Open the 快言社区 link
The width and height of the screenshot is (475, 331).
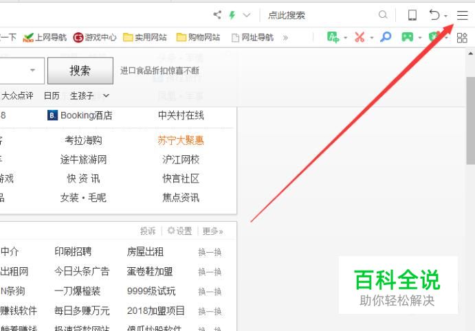(x=181, y=179)
